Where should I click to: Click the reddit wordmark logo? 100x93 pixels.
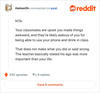(x=86, y=8)
